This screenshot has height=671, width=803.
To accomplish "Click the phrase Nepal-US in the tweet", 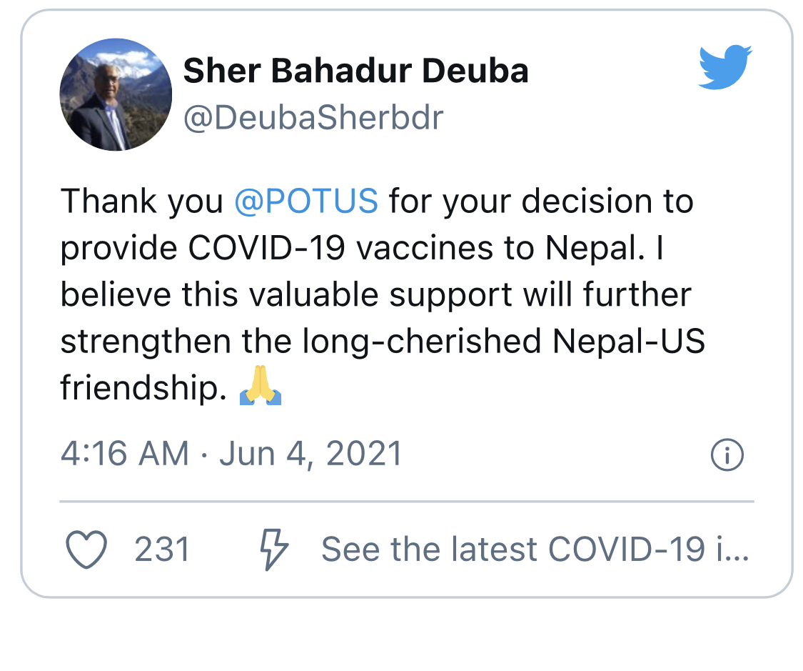I will [x=629, y=342].
